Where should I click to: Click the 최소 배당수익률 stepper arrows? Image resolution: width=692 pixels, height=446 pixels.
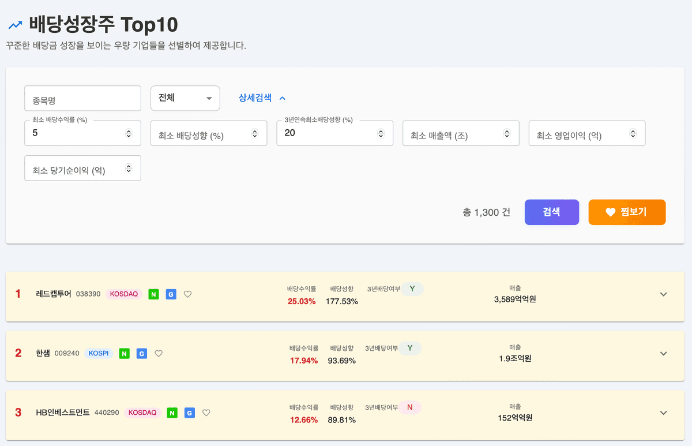tap(129, 133)
